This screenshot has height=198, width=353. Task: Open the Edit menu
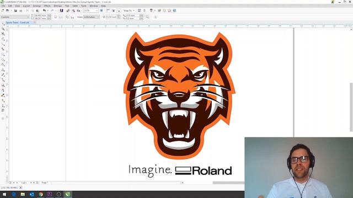click(x=10, y=6)
